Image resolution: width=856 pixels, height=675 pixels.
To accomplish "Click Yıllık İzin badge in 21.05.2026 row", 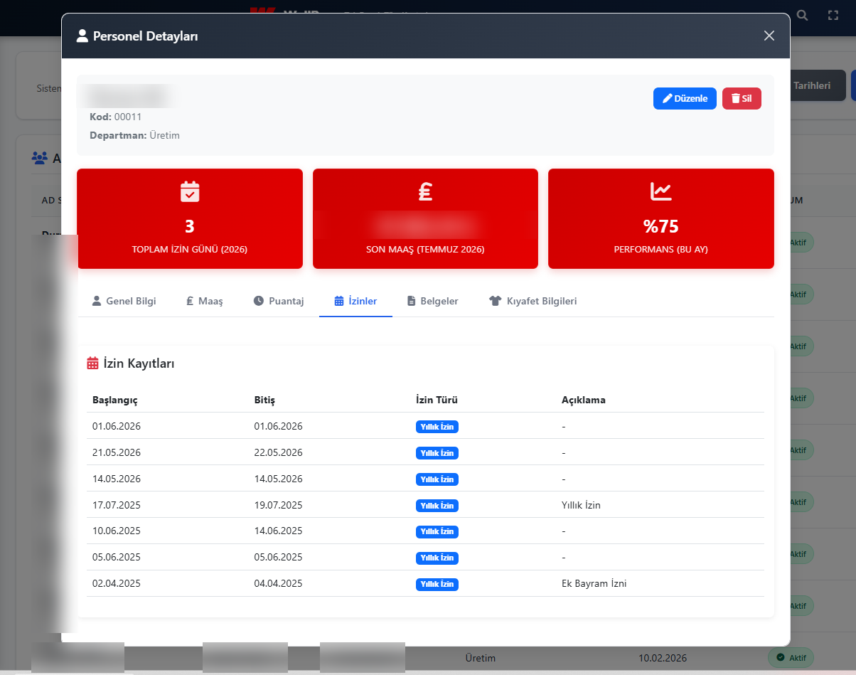I will [x=437, y=453].
